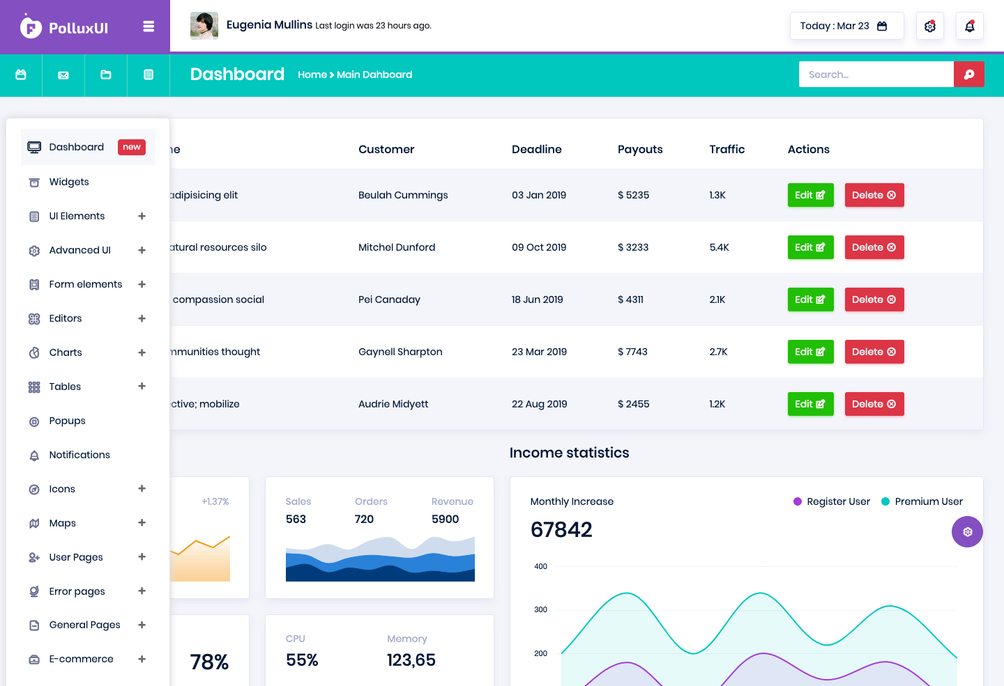
Task: Open the document list icon in toolbar
Action: (149, 75)
